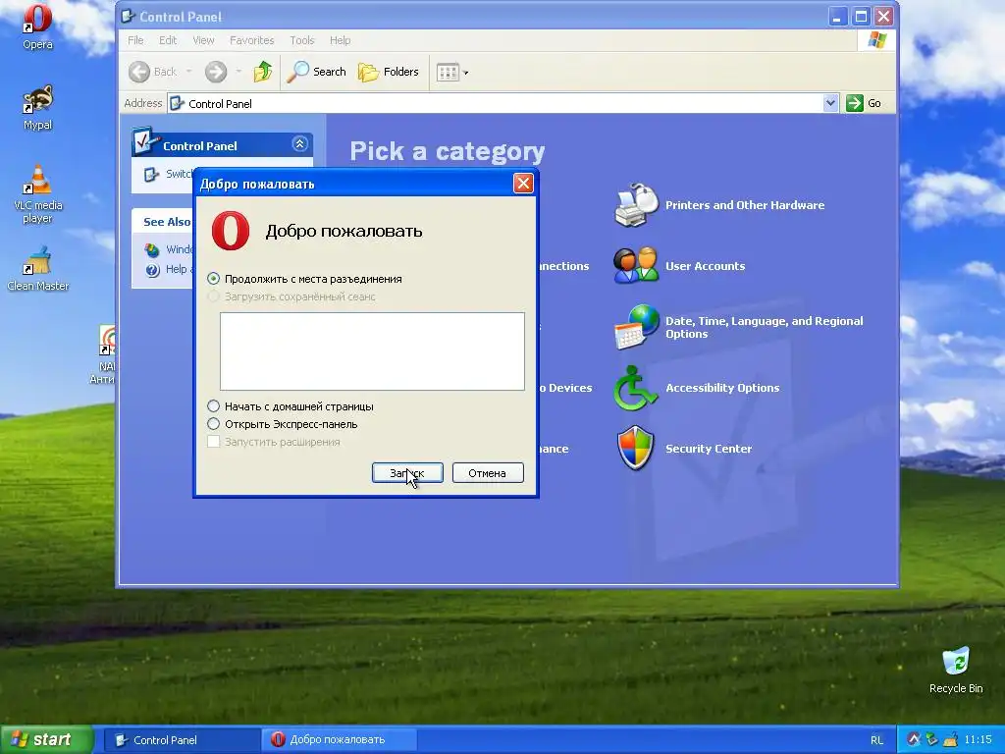Click the 'Отмена' button
Image resolution: width=1005 pixels, height=754 pixels.
click(x=488, y=473)
